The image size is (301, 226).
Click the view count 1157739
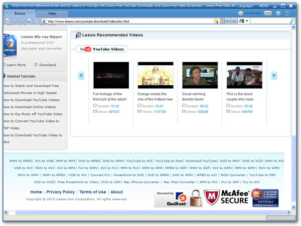(160, 112)
